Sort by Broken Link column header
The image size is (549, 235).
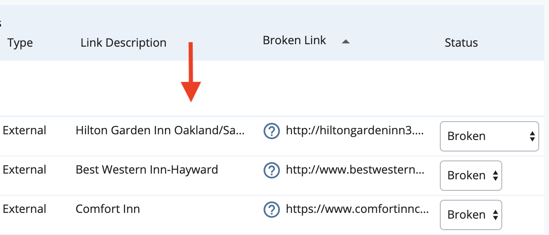tap(294, 40)
